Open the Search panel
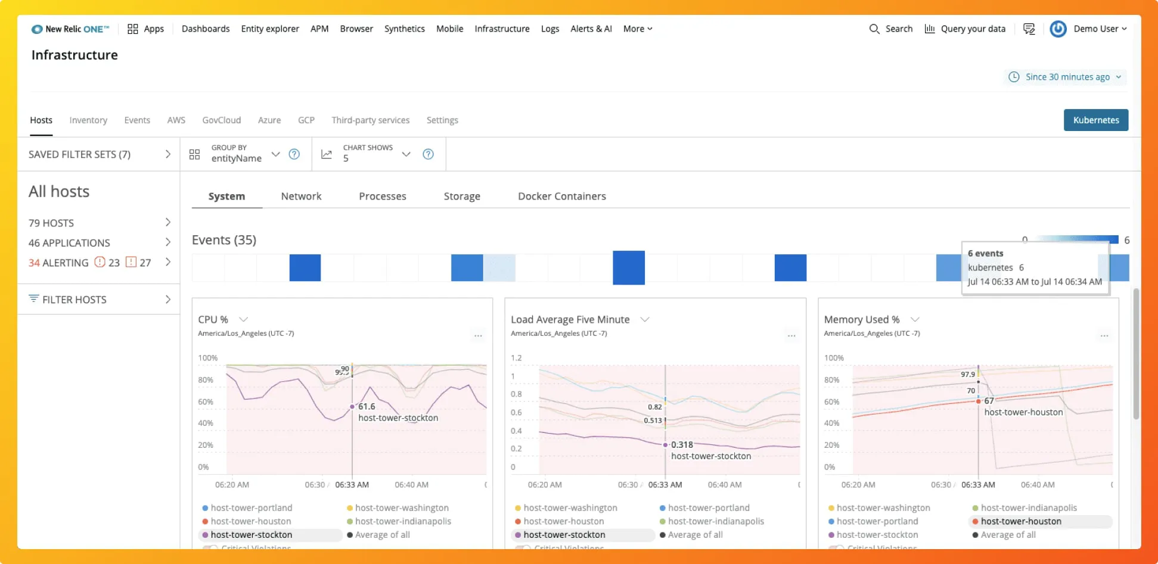Screen dimensions: 1158x564 890,28
